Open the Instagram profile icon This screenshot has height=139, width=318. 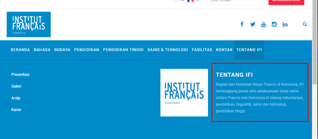(x=274, y=24)
